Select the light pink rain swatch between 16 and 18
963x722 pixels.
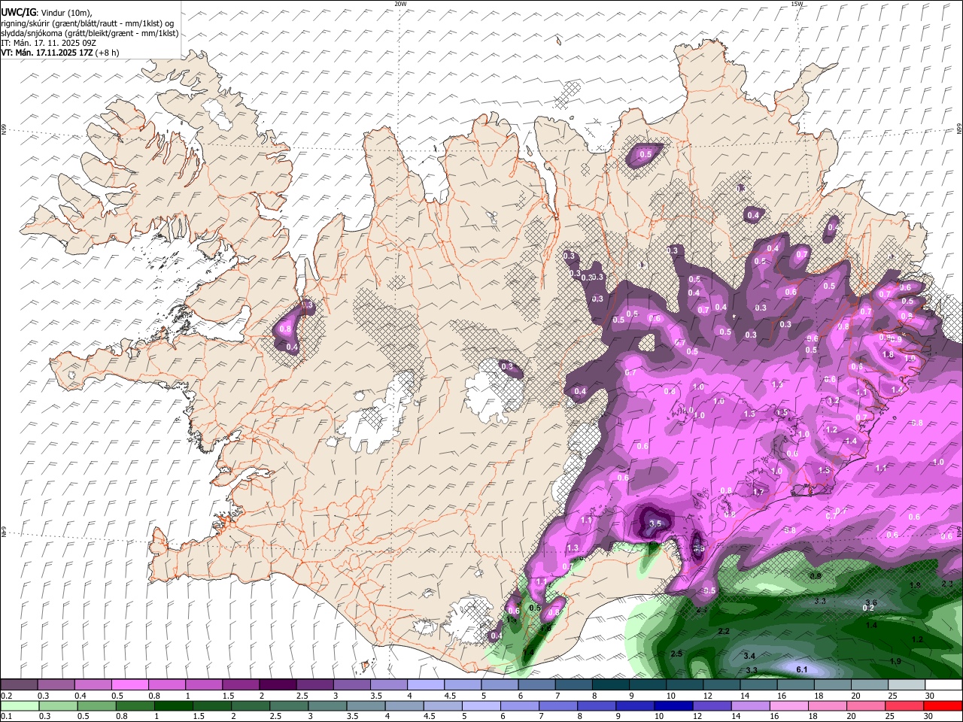tap(790, 706)
